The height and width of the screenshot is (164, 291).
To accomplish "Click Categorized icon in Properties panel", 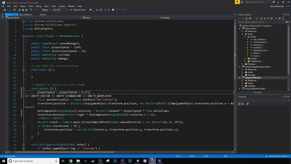I will (x=240, y=104).
